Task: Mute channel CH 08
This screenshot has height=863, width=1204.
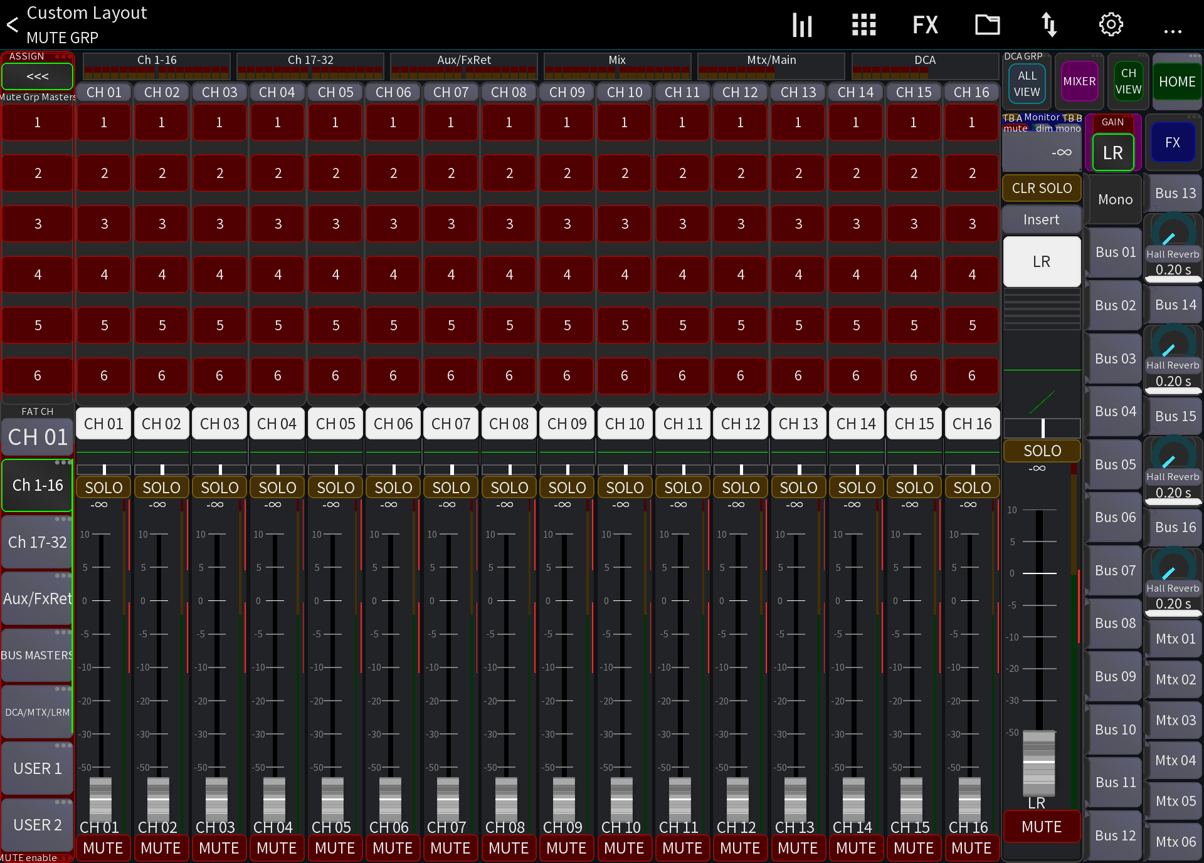Action: point(509,848)
